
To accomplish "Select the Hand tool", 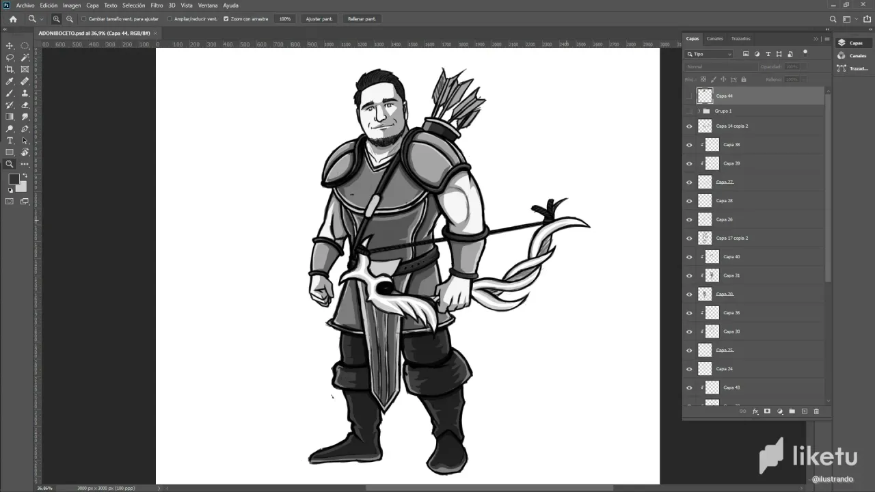I will (25, 152).
